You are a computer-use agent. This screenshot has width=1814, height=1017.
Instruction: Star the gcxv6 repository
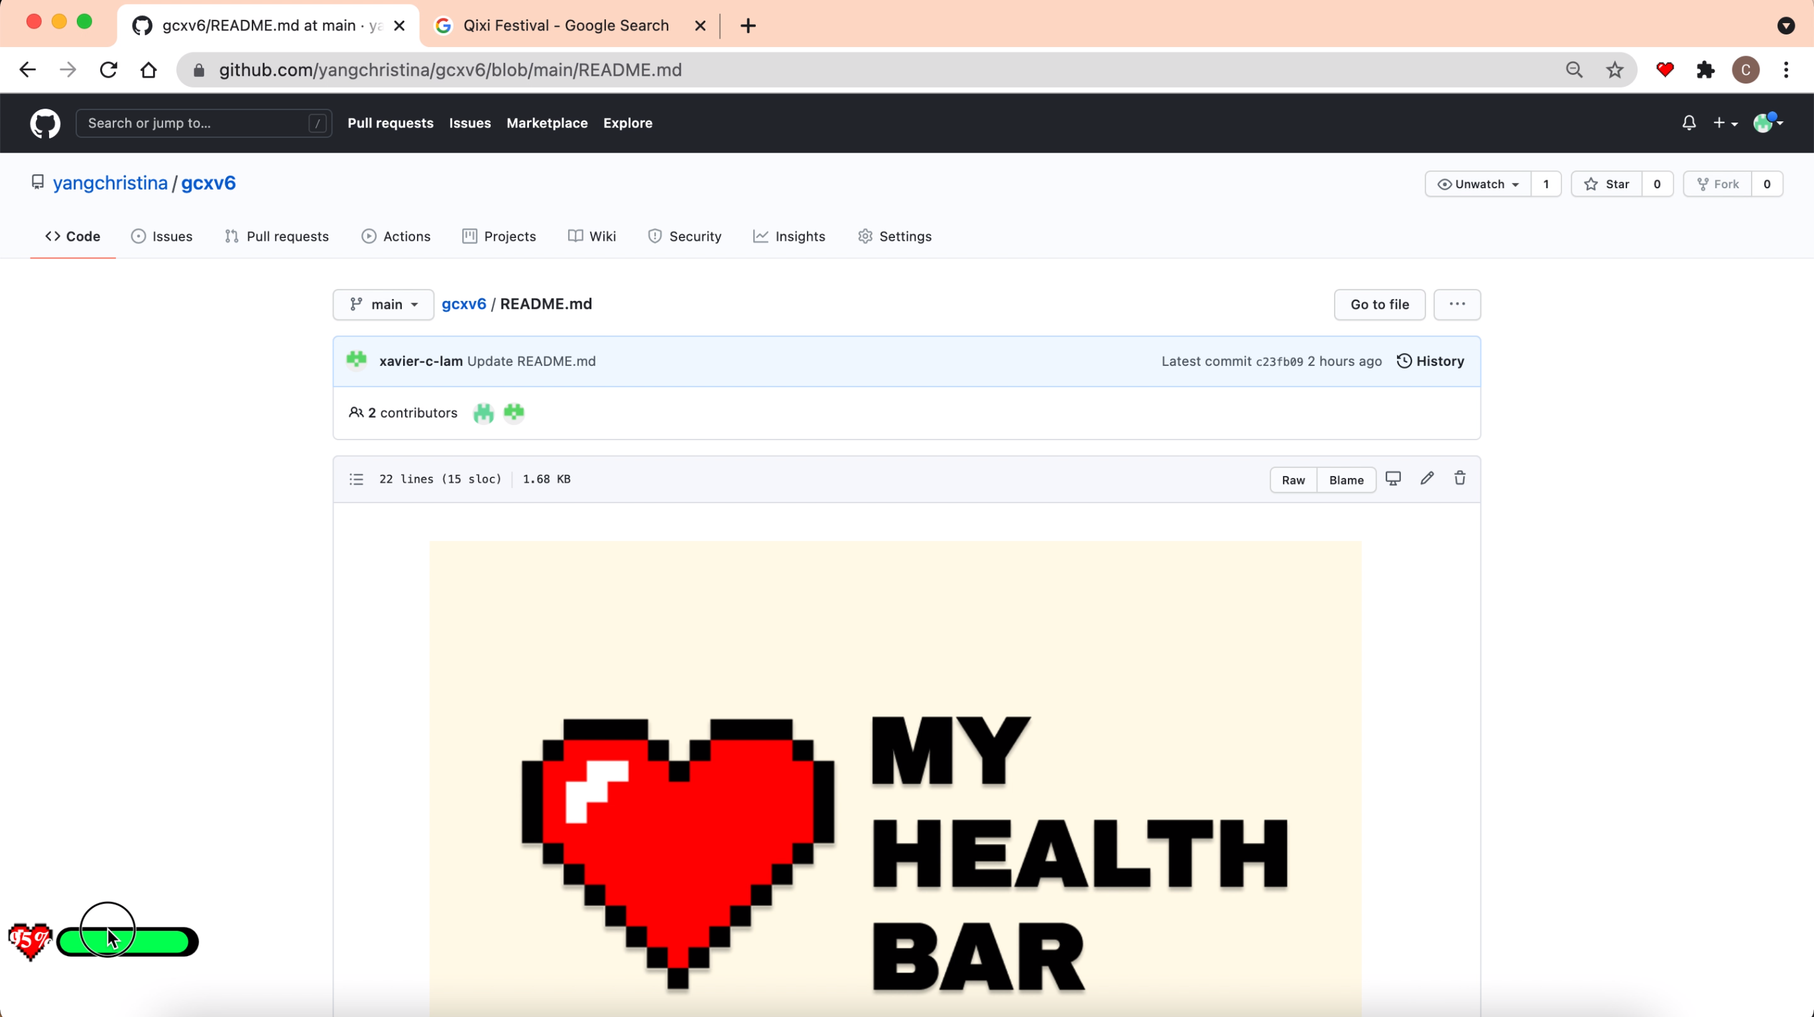(x=1606, y=184)
